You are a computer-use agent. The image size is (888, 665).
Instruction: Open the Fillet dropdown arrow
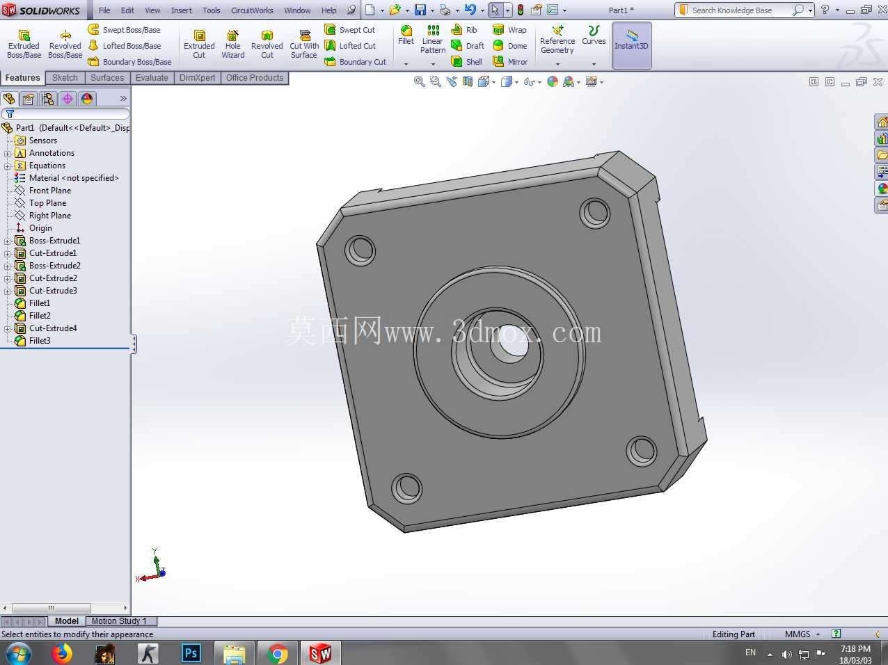click(406, 64)
